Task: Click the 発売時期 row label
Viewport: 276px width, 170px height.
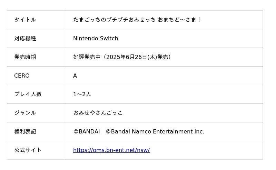Action: click(25, 57)
